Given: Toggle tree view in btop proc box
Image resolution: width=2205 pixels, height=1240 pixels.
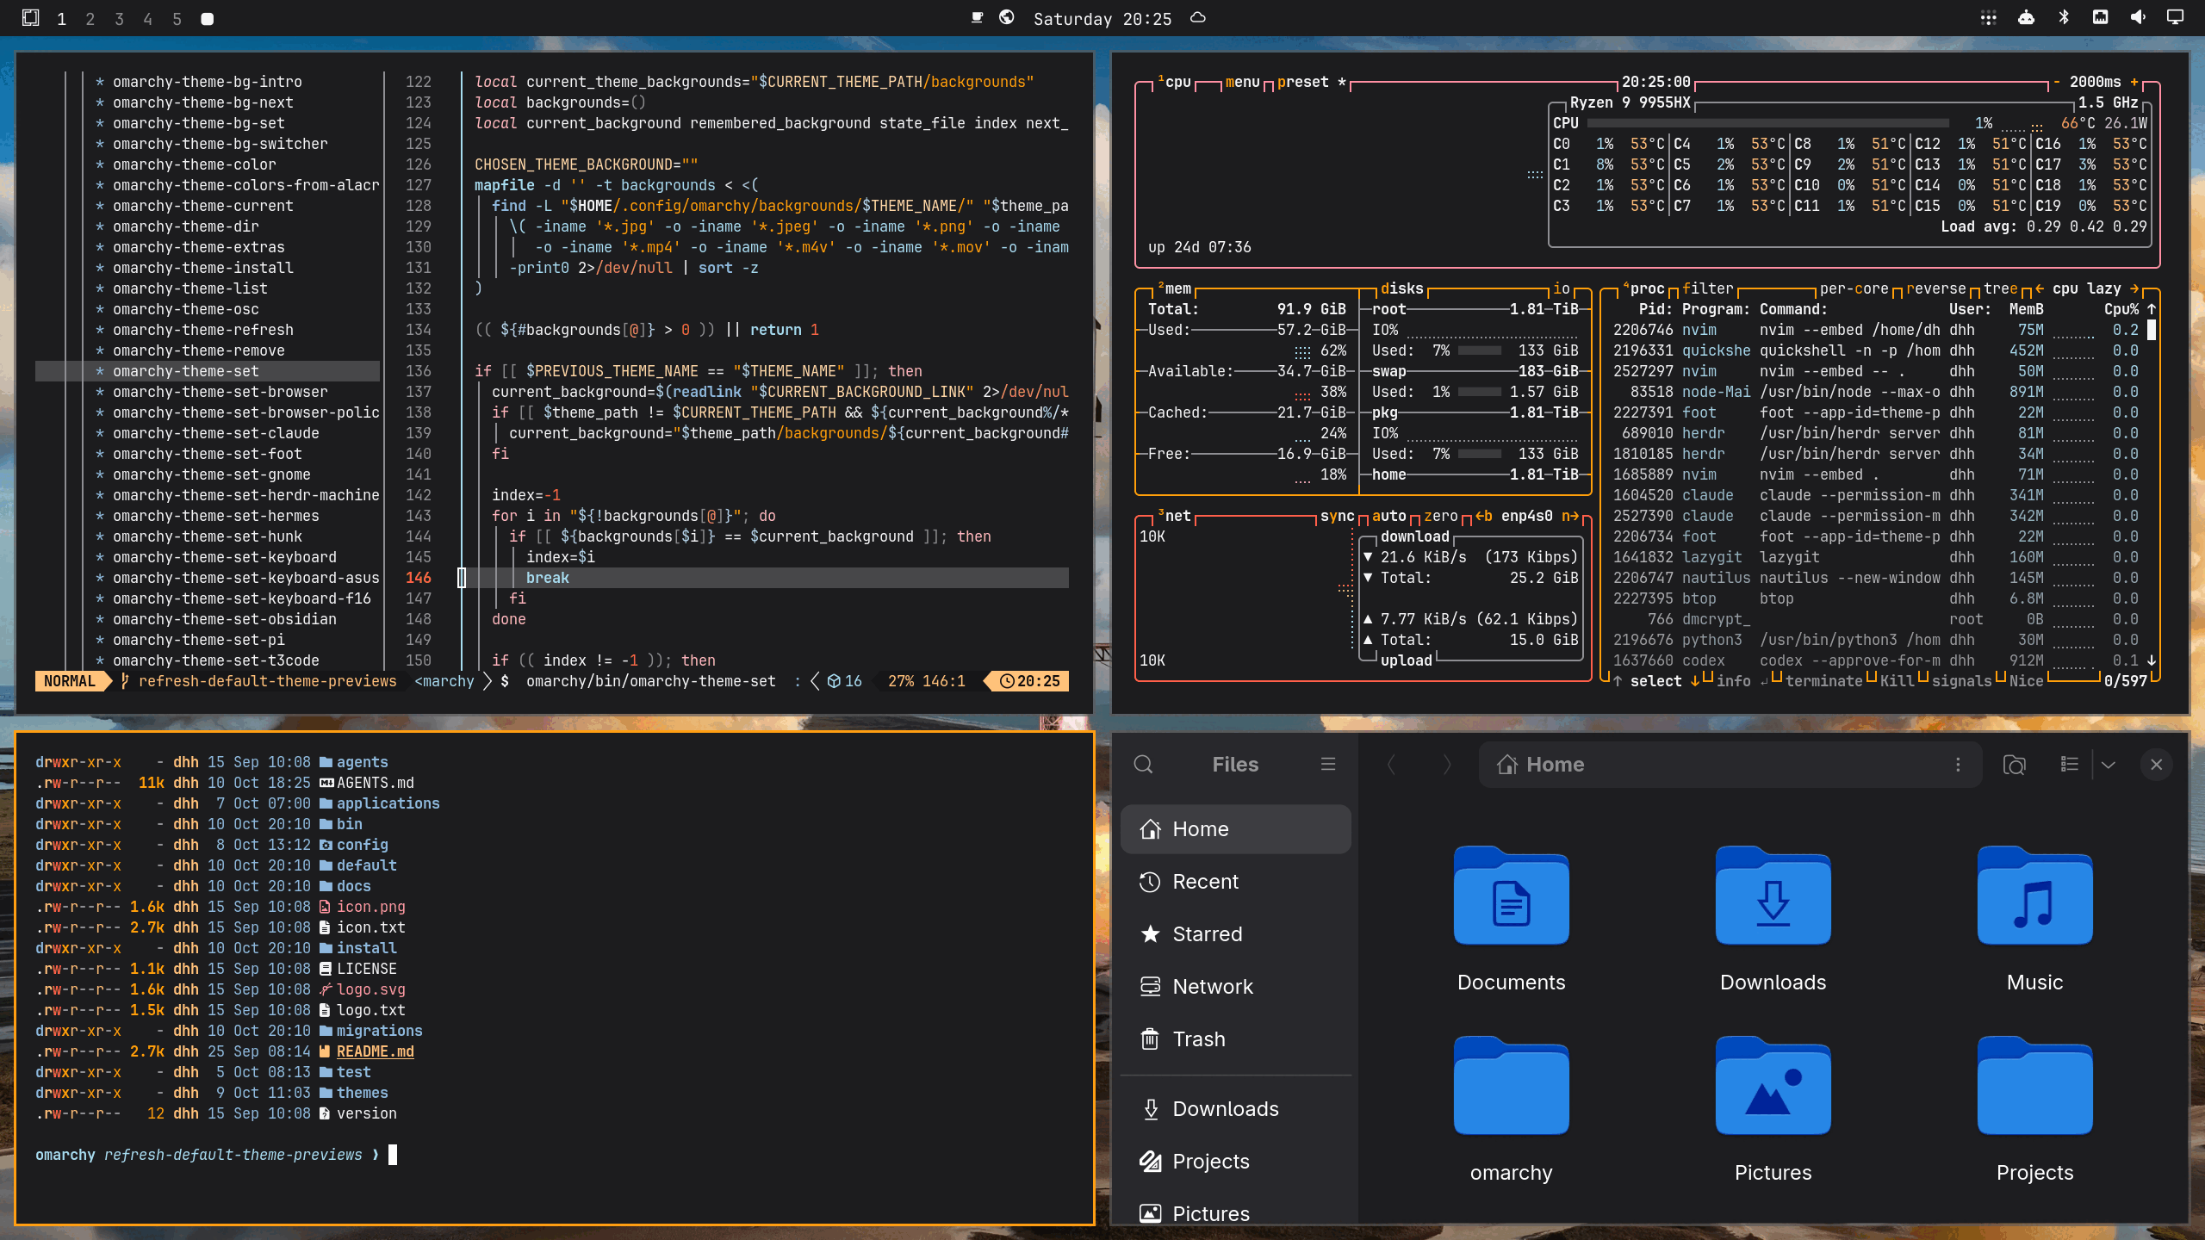Looking at the screenshot, I should pyautogui.click(x=2000, y=288).
